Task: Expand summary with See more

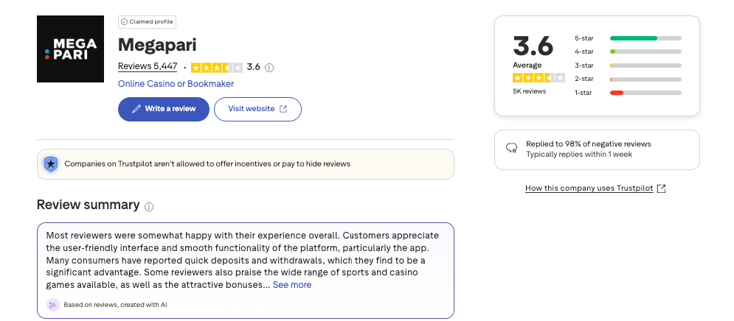Action: [x=292, y=285]
